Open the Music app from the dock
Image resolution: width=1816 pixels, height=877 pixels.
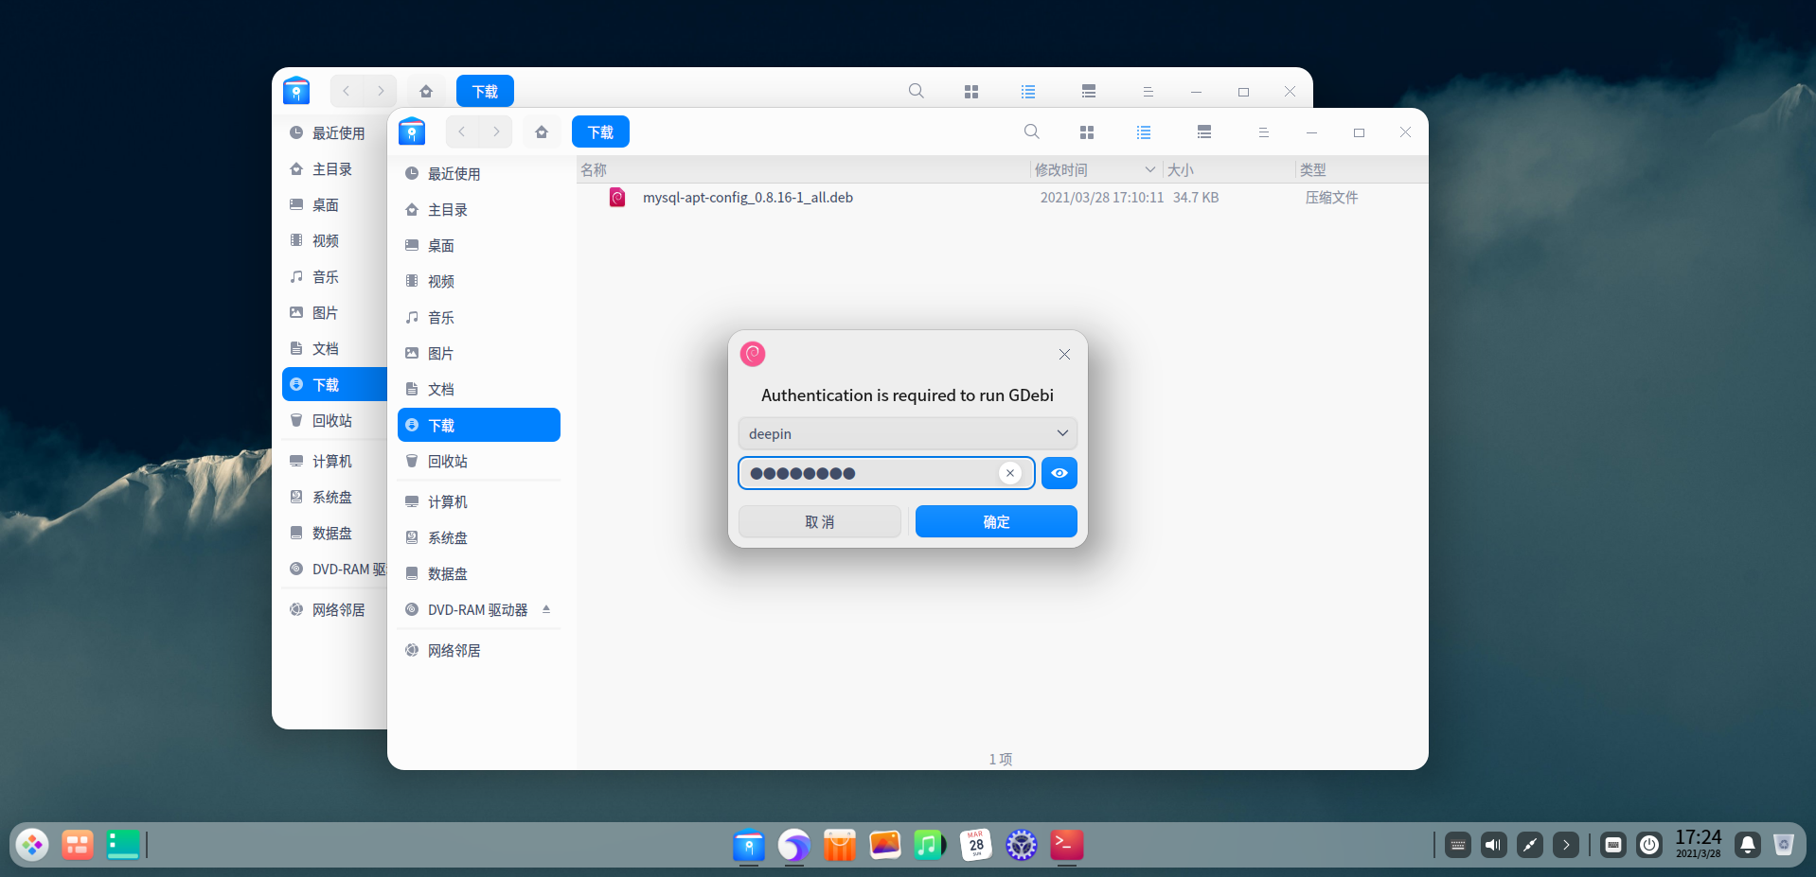point(930,845)
